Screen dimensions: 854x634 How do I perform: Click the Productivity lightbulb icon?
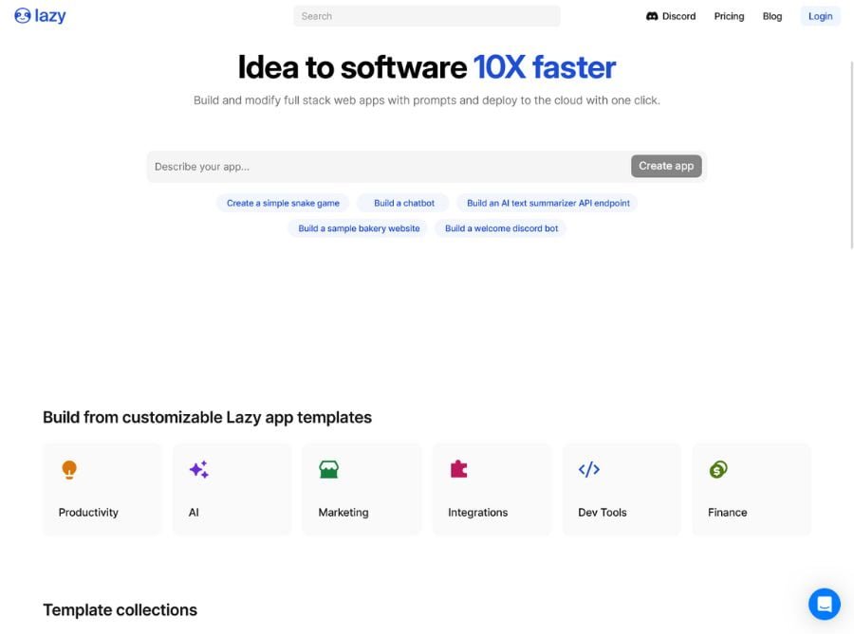69,470
